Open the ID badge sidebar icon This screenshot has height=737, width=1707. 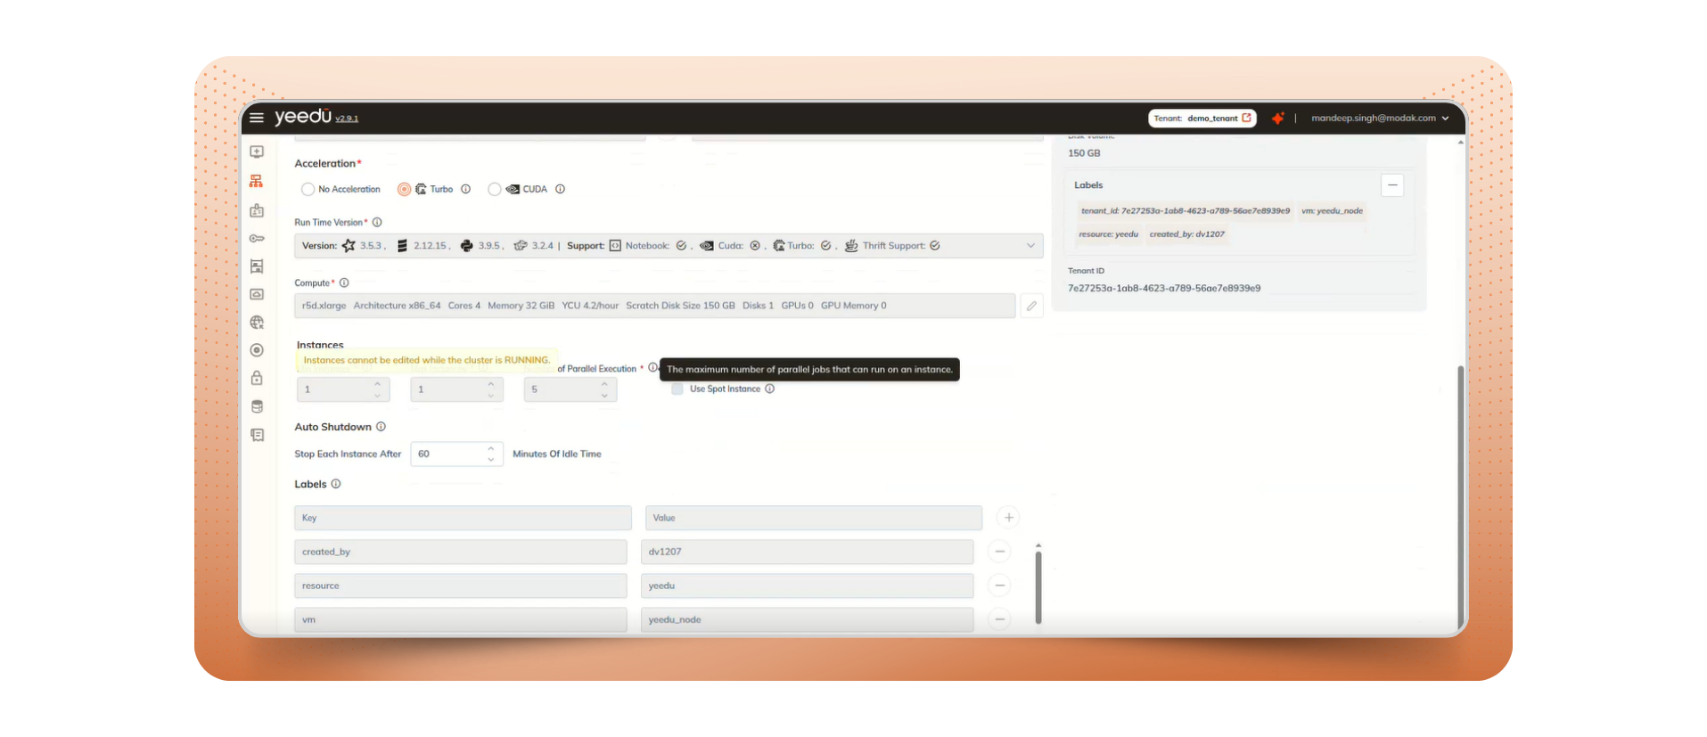point(257,210)
